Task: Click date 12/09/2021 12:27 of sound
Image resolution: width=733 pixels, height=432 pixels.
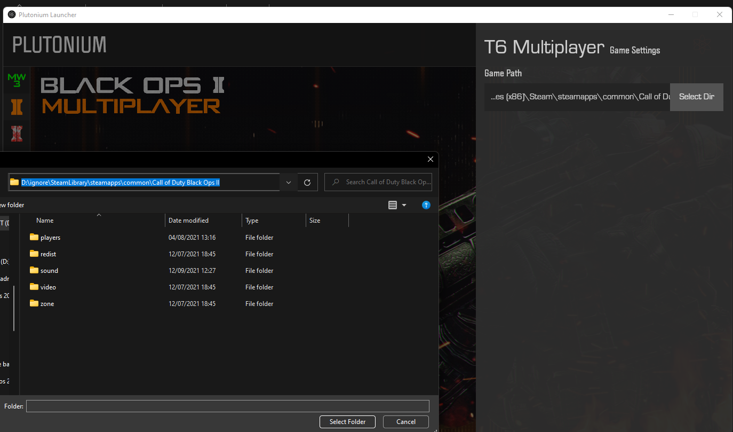Action: point(192,271)
